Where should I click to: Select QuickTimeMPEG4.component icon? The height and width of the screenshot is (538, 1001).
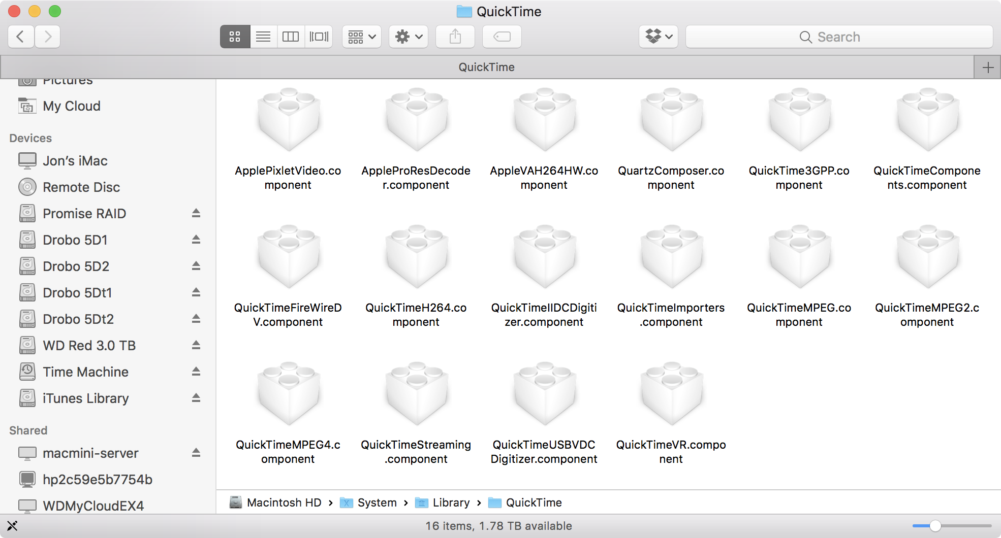point(289,394)
